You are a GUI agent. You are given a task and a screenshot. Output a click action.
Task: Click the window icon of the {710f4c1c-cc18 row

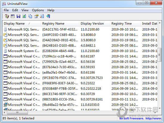pos(5,56)
